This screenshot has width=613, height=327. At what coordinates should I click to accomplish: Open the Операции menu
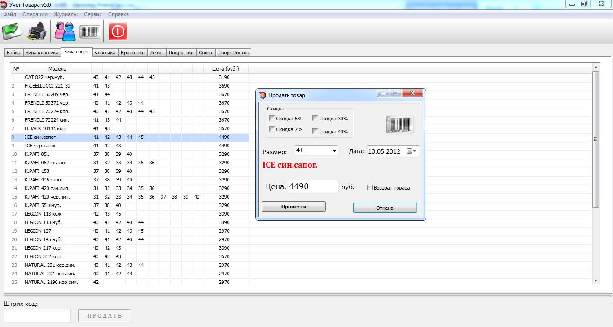click(35, 14)
